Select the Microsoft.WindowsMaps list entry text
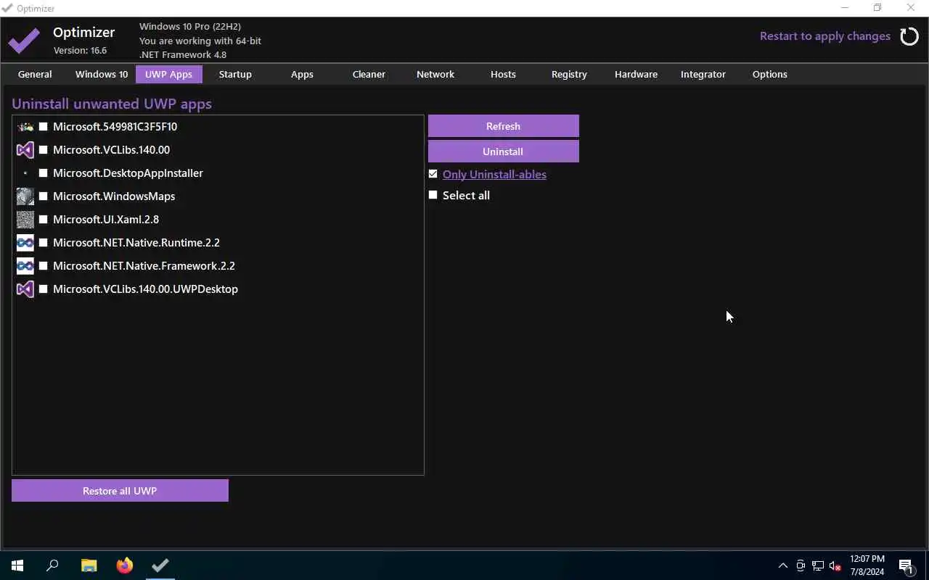This screenshot has width=929, height=580. click(114, 196)
